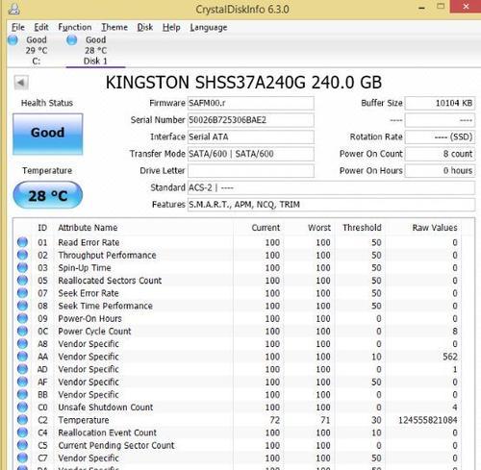Click the Rotation Rate value (SSD)
Image resolution: width=481 pixels, height=470 pixels.
click(440, 137)
